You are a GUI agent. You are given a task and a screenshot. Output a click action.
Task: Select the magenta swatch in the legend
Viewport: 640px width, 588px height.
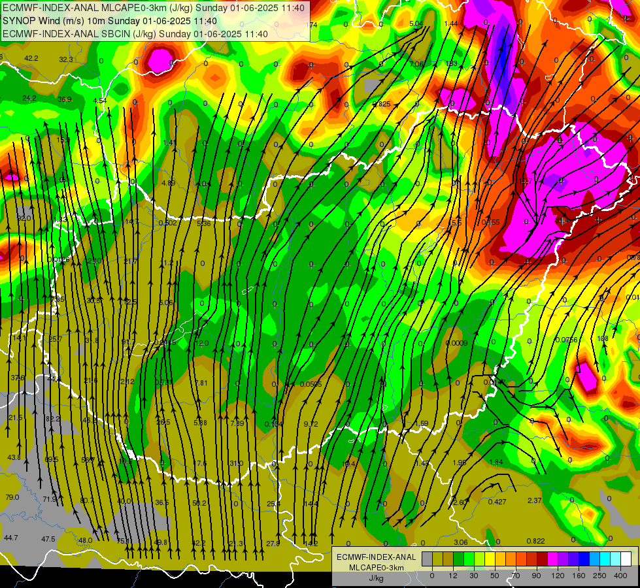(x=552, y=559)
